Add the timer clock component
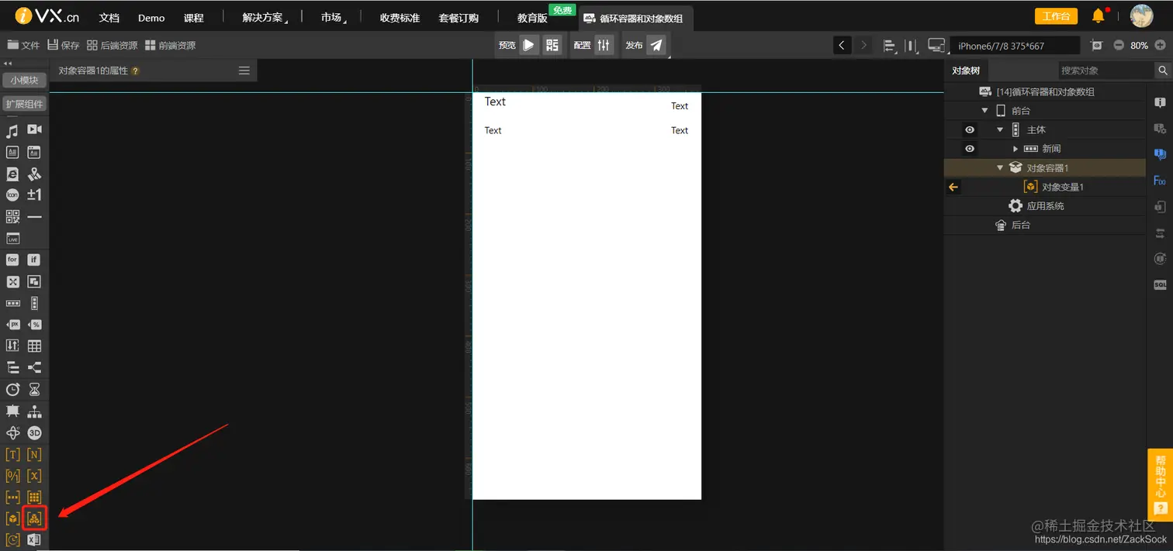 12,390
